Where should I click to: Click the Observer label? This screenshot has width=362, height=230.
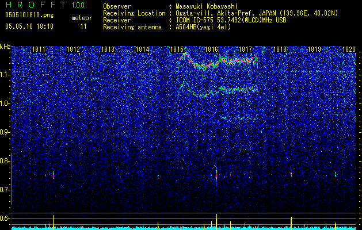pos(117,6)
